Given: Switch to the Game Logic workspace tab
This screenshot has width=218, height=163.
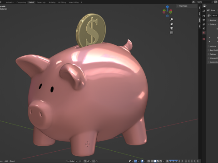Looking at the screenshot, I should point(41,2).
